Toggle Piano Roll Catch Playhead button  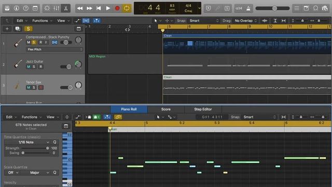107,117
